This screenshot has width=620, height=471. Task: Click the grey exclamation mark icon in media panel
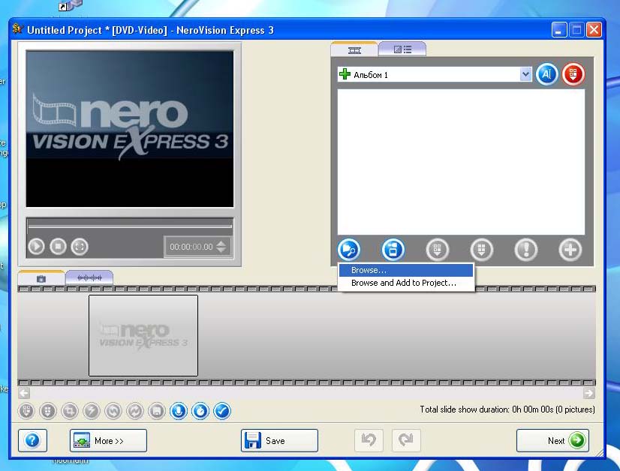526,249
